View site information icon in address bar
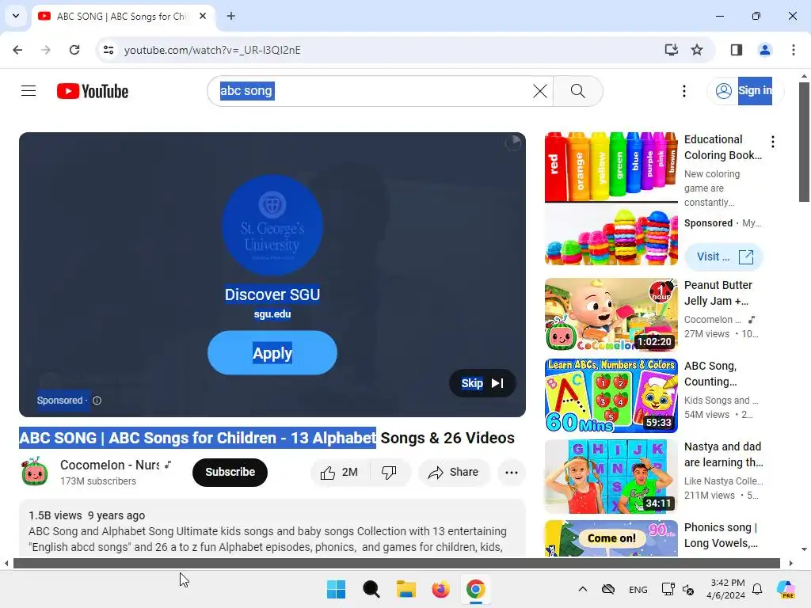 click(109, 50)
